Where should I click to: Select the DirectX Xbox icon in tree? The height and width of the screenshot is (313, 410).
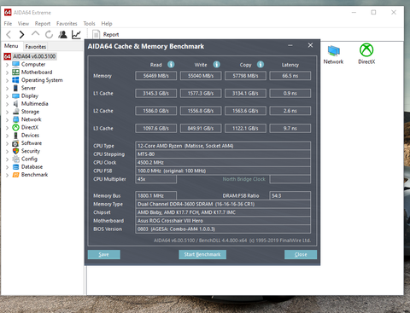pyautogui.click(x=15, y=127)
